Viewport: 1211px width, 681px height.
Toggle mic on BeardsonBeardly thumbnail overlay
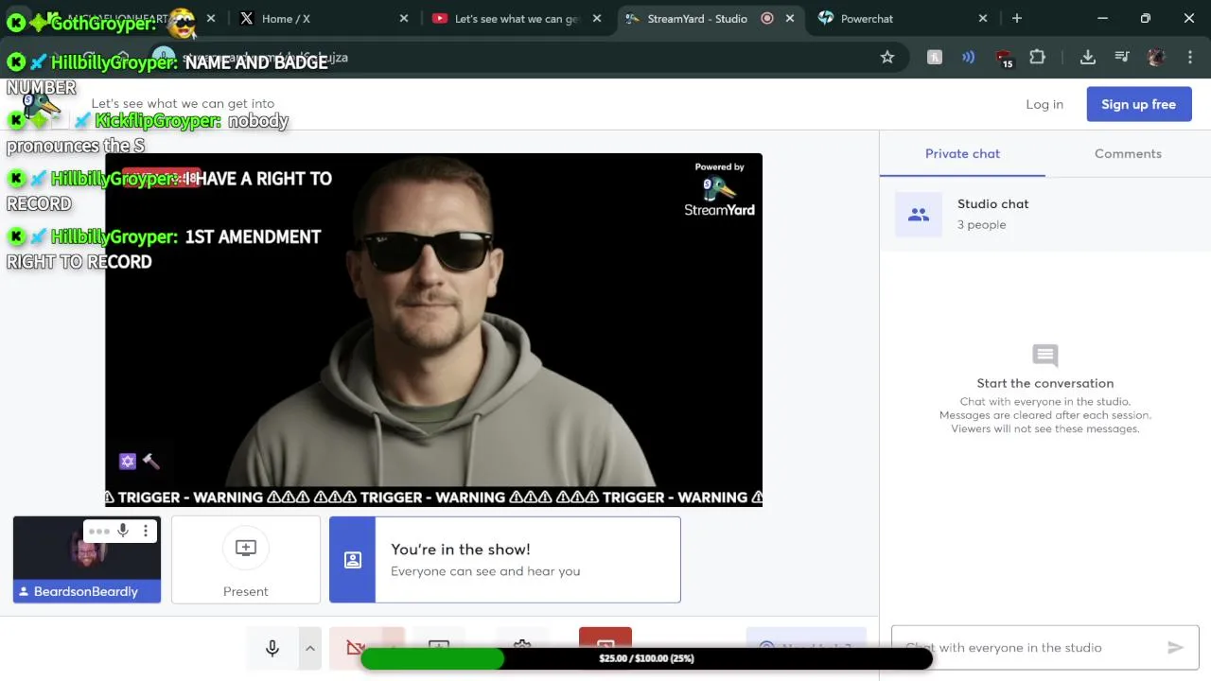point(123,531)
